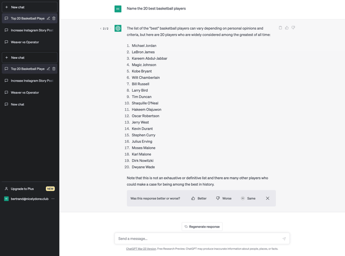
Task: Rename the Top 20 Basketball chat via pencil icon
Action: tap(48, 18)
